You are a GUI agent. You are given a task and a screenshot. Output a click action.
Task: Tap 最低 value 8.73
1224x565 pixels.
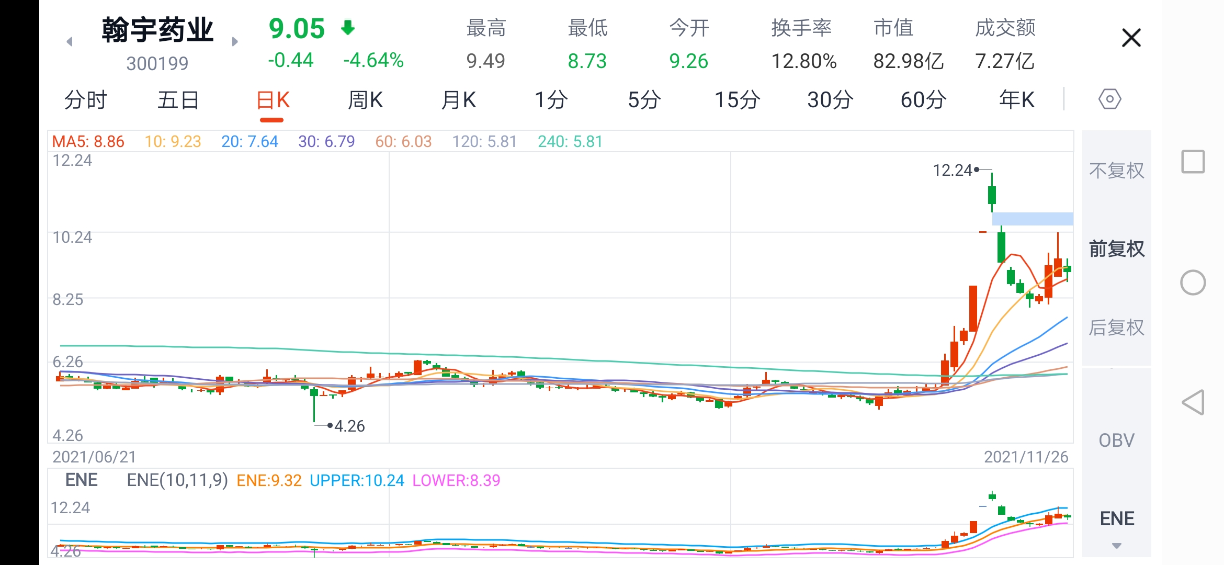click(587, 61)
